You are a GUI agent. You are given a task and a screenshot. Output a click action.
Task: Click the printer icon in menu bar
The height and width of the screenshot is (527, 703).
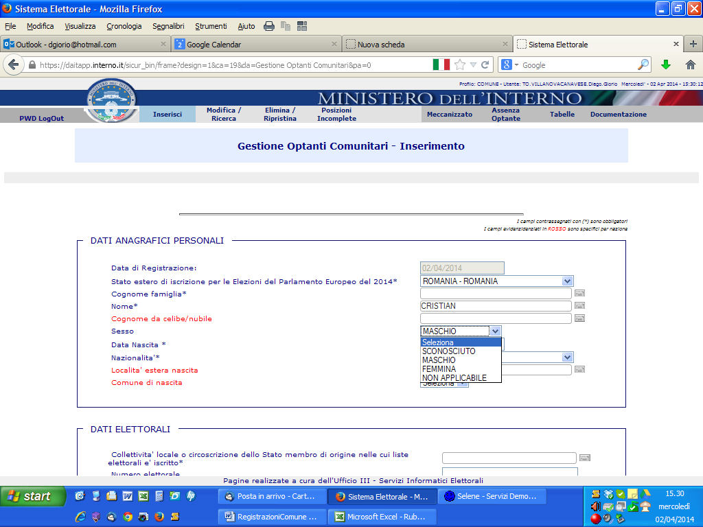269,26
